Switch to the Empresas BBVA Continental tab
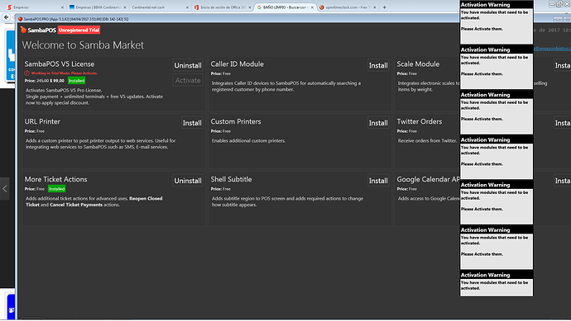571x321 pixels. [97, 7]
